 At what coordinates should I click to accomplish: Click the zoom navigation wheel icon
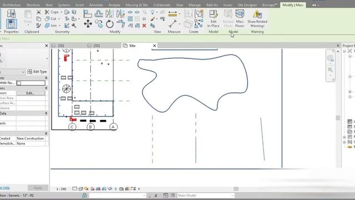click(331, 58)
